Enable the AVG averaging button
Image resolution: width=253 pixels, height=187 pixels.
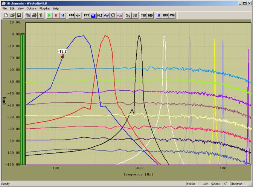pos(172,15)
